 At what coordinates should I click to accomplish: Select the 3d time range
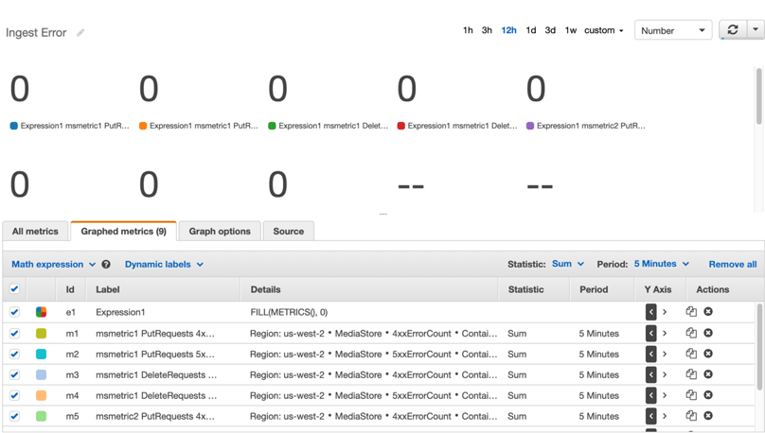550,30
